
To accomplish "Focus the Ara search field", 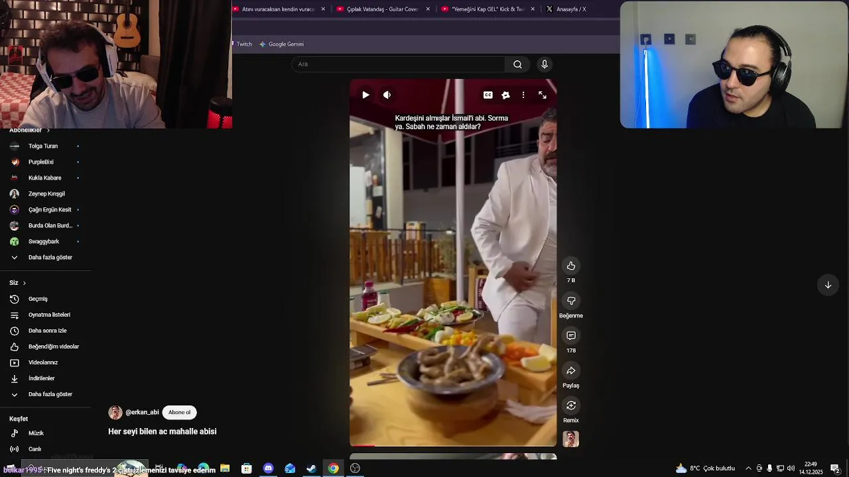I will [x=398, y=64].
